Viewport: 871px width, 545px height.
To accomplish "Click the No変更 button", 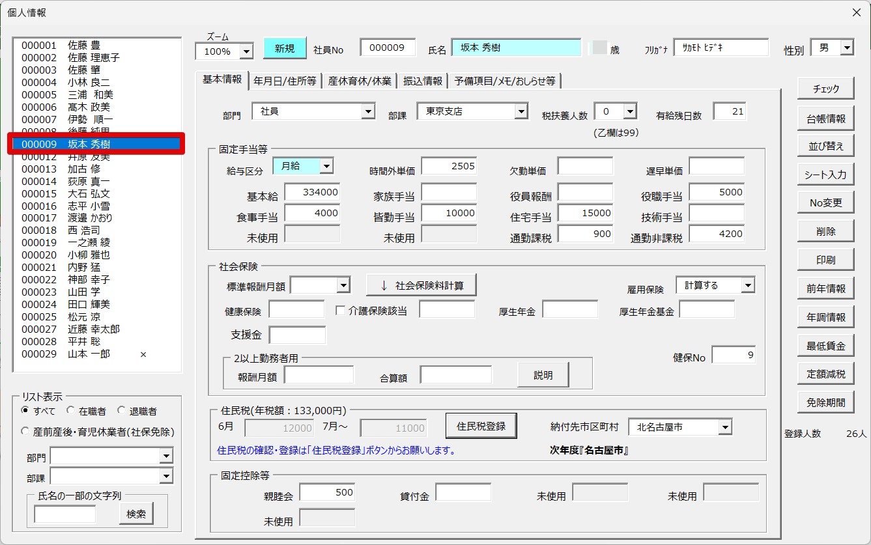I will [x=825, y=203].
